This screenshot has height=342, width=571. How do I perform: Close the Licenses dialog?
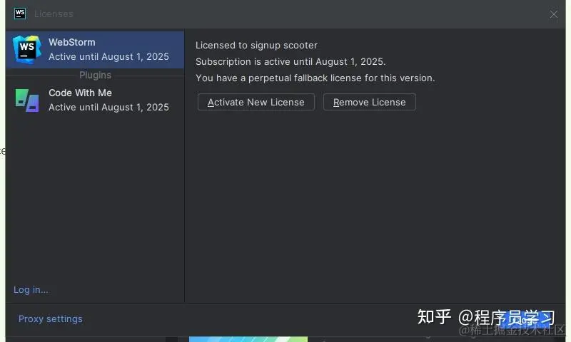click(554, 14)
